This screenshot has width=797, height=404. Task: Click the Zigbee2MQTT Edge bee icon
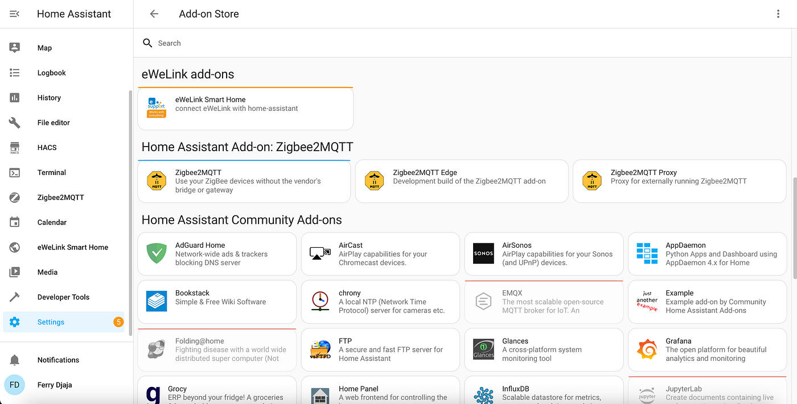[x=374, y=181]
